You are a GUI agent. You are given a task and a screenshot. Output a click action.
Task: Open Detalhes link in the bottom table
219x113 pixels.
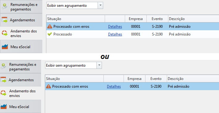tap(114, 86)
